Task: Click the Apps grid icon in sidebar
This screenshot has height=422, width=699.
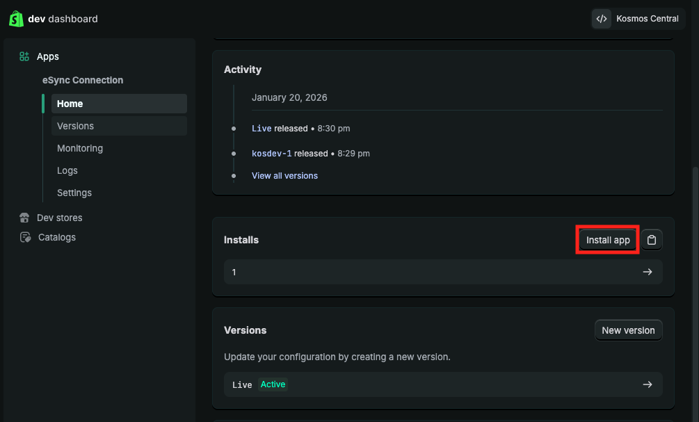Action: [x=24, y=56]
